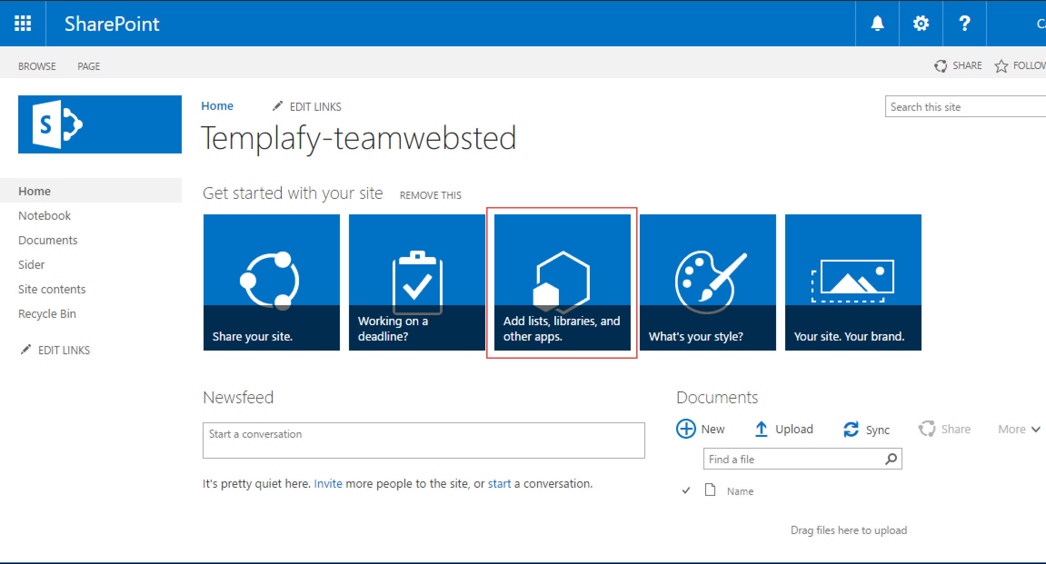Click Sync in Documents toolbar
Viewport: 1046px width, 564px height.
[x=867, y=430]
